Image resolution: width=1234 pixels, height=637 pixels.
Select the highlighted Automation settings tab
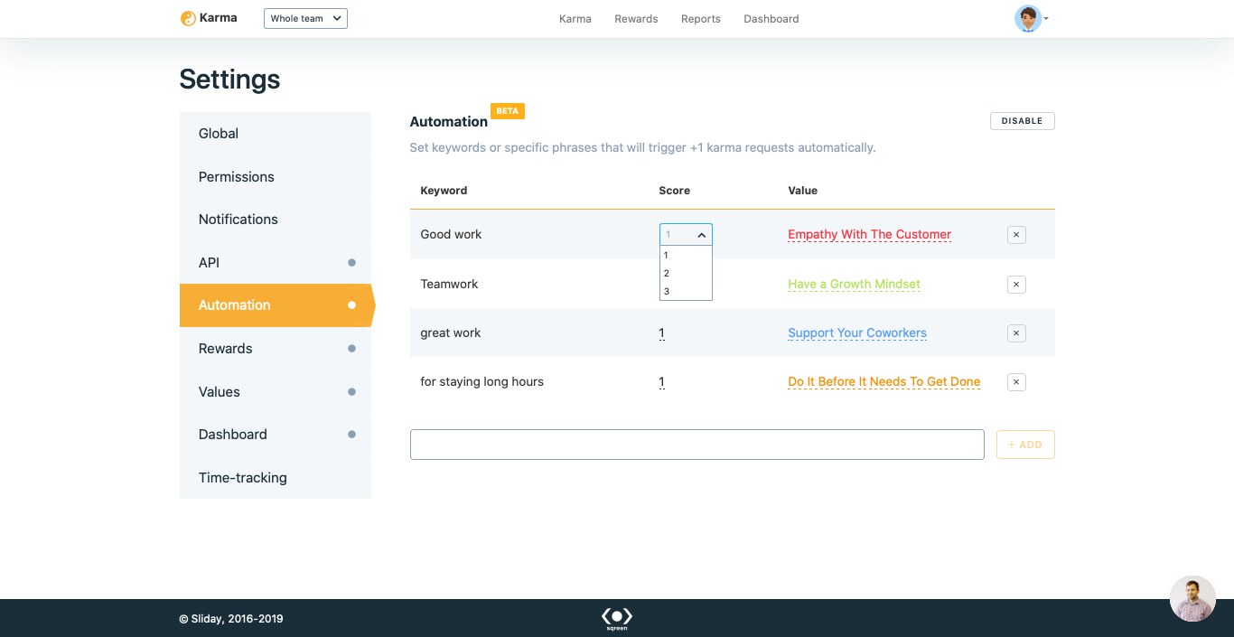point(276,305)
